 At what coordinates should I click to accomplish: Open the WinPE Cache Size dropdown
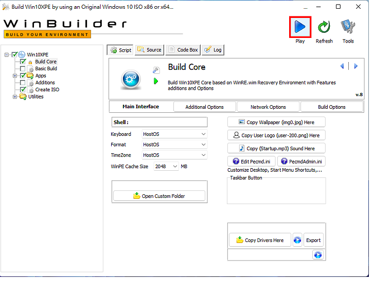point(166,167)
